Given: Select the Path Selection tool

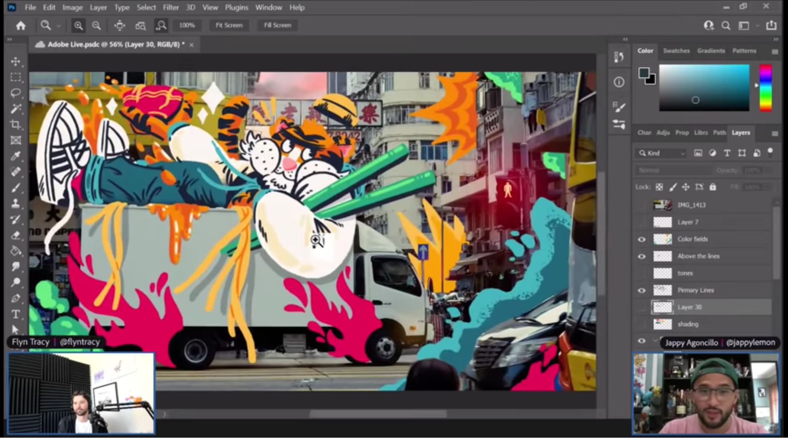Looking at the screenshot, I should point(16,329).
